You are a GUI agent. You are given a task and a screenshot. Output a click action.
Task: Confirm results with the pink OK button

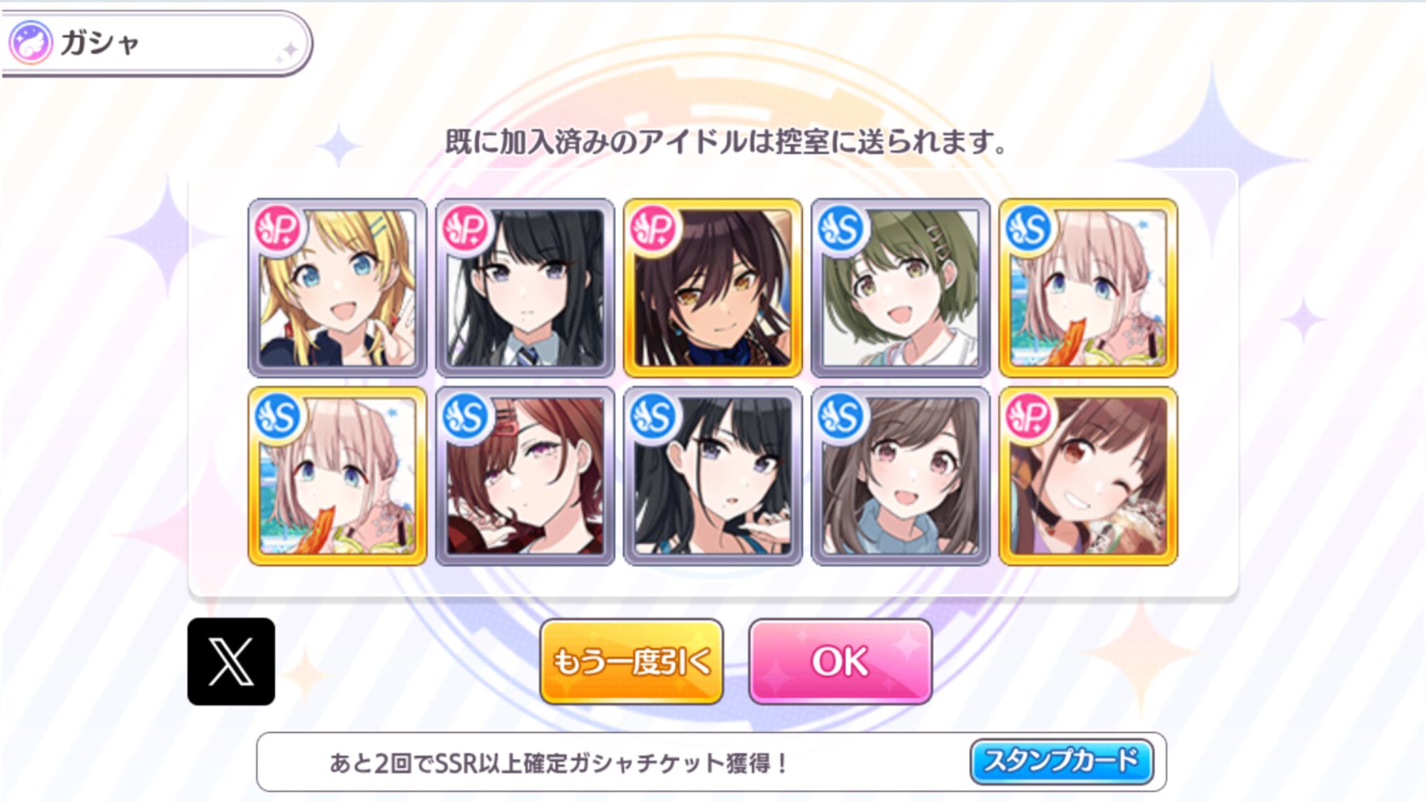point(841,662)
